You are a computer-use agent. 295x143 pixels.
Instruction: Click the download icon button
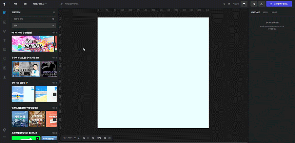[262, 4]
